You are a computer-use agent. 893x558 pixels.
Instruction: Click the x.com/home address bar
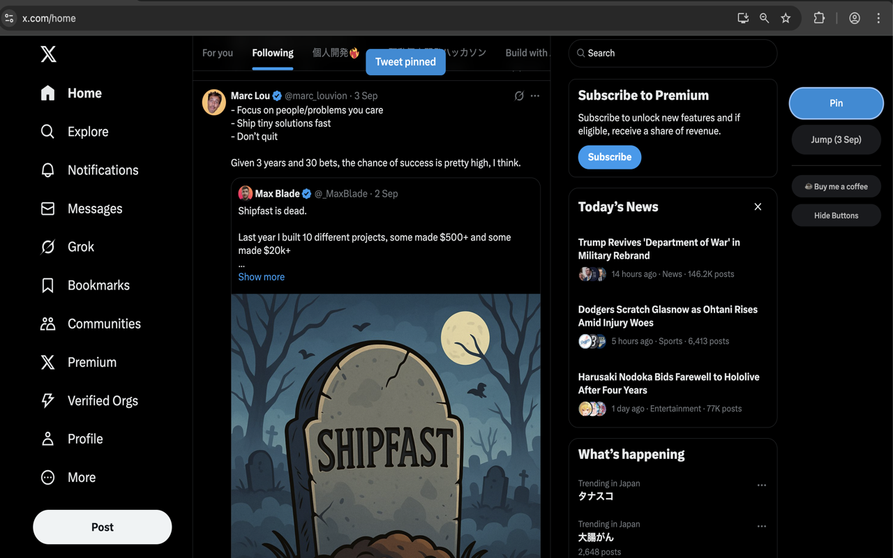(49, 18)
